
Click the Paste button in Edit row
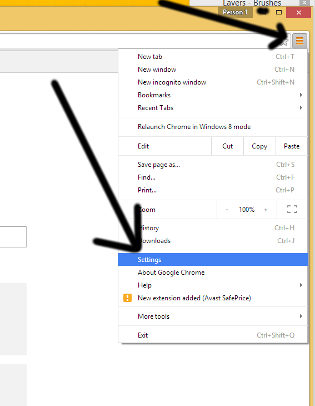pyautogui.click(x=292, y=146)
